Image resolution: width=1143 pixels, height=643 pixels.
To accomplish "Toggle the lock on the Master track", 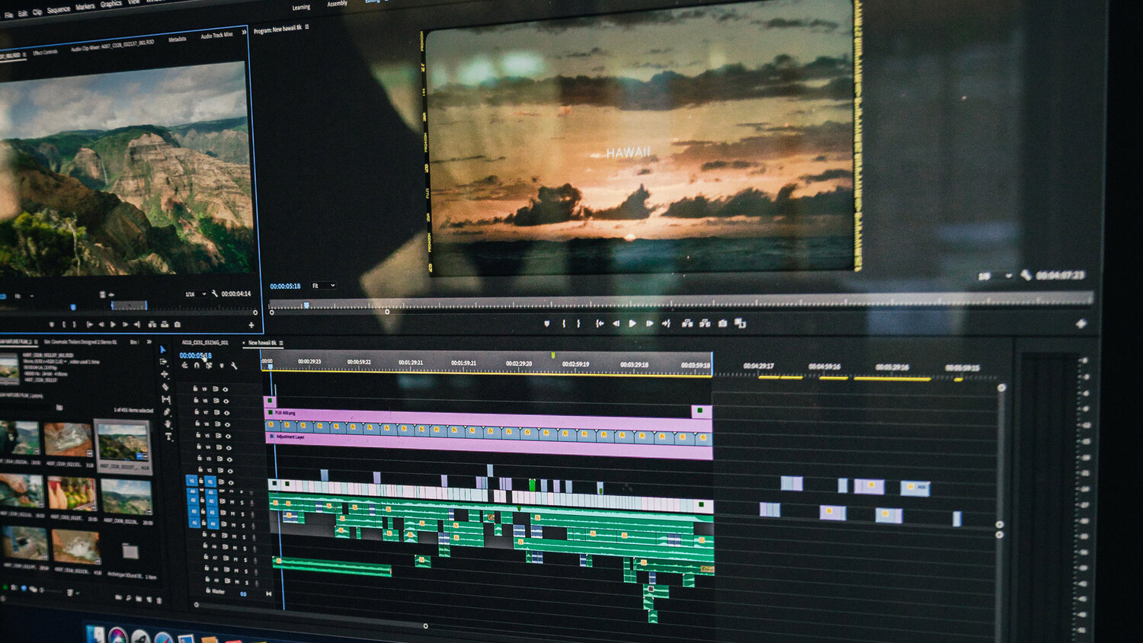I will [208, 590].
